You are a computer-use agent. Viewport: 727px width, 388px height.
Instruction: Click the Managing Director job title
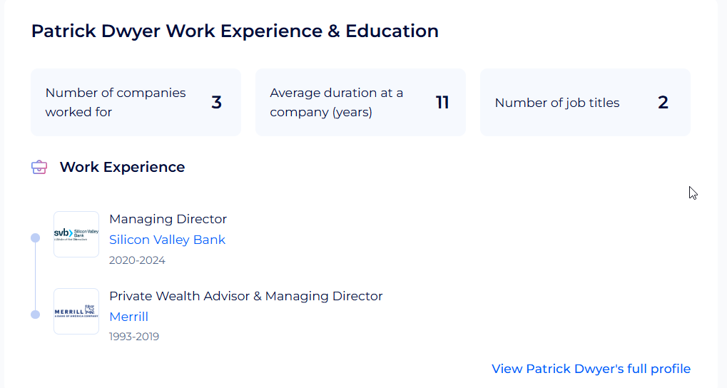168,219
